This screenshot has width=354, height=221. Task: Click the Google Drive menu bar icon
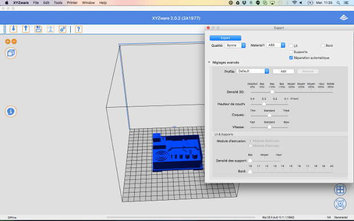[238, 3]
